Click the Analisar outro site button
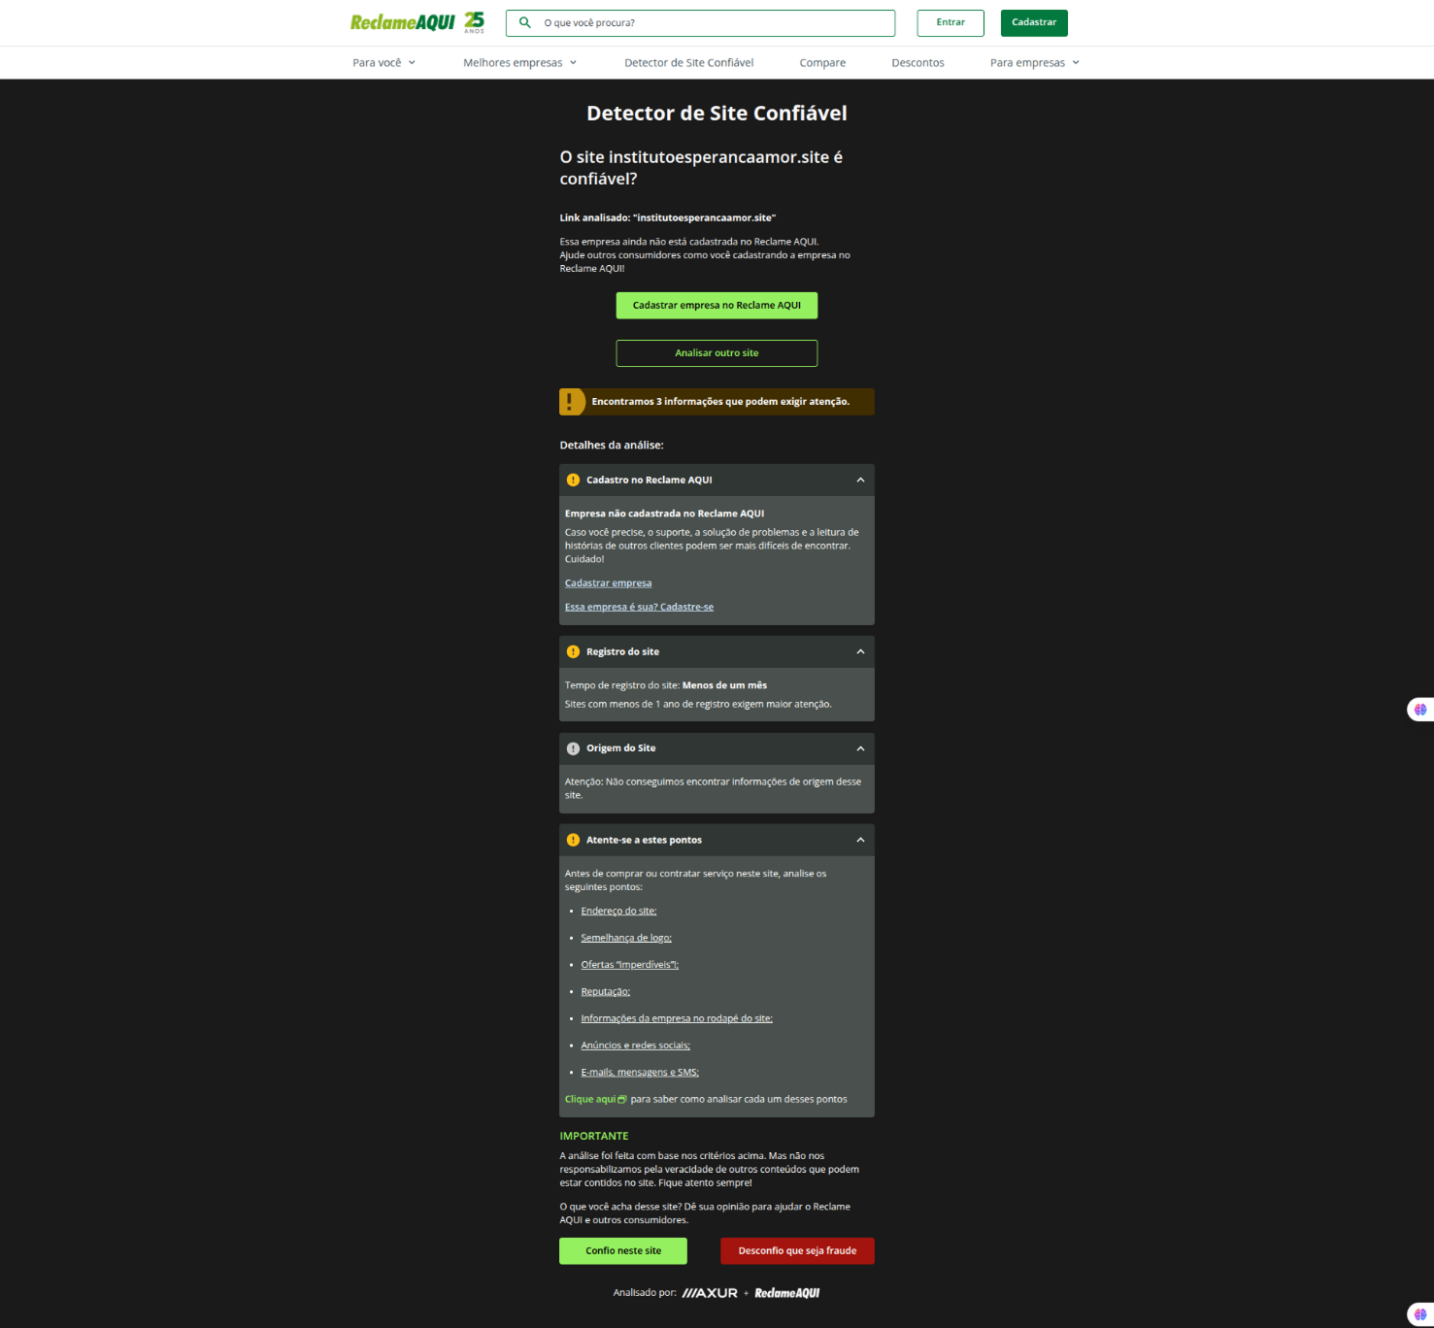The image size is (1434, 1328). (717, 353)
